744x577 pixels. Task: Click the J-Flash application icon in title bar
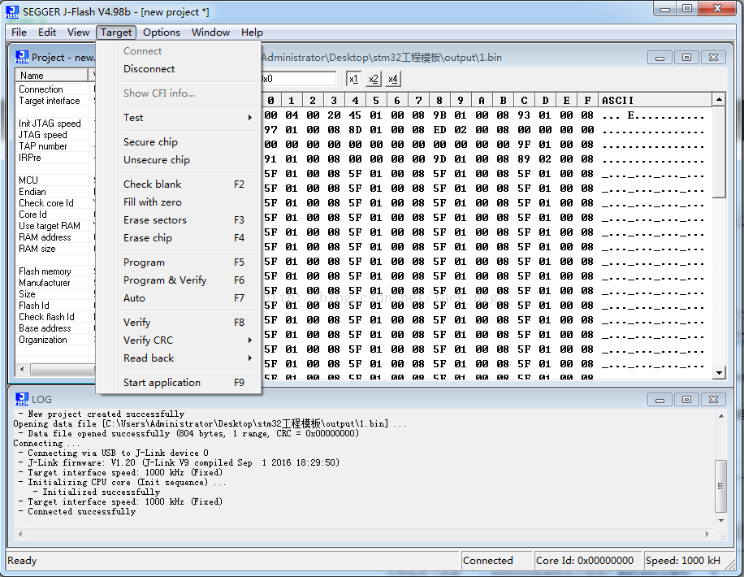click(x=12, y=12)
